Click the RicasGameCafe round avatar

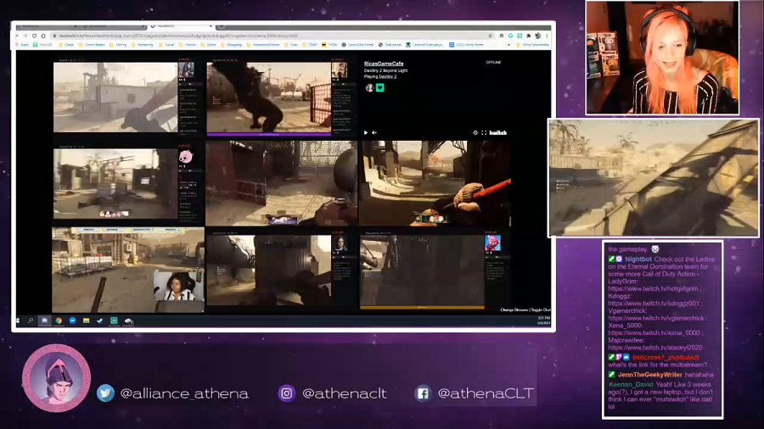[370, 87]
